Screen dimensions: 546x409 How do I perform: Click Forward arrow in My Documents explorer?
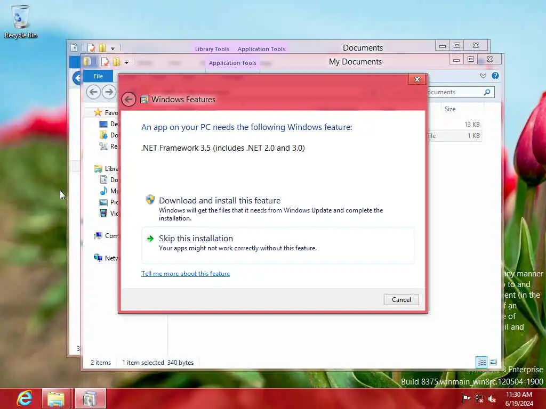pyautogui.click(x=109, y=92)
